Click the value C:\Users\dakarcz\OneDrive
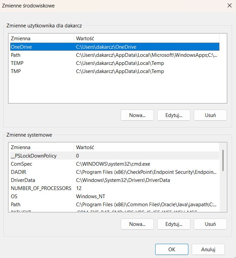This screenshot has height=258, width=236. pos(106,47)
